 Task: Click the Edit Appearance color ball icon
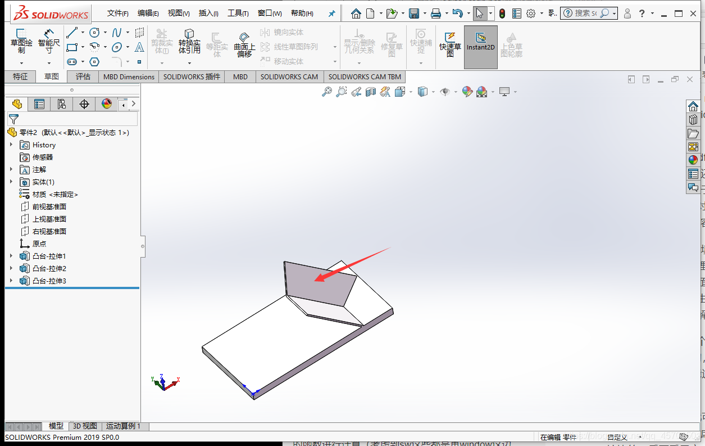tap(467, 92)
